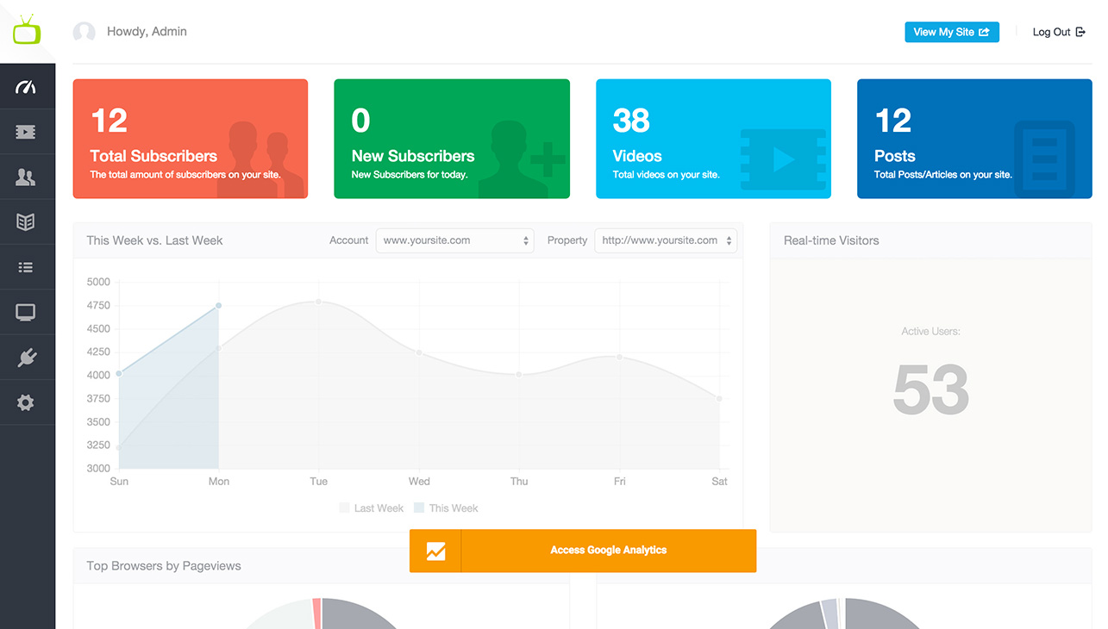Toggle the Last Week legend swatch
1108x629 pixels.
point(345,508)
